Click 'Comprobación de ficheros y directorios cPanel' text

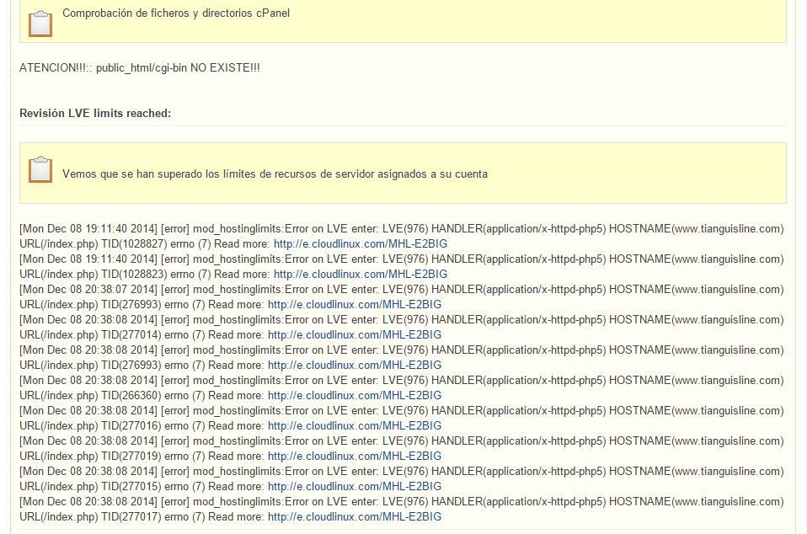176,13
